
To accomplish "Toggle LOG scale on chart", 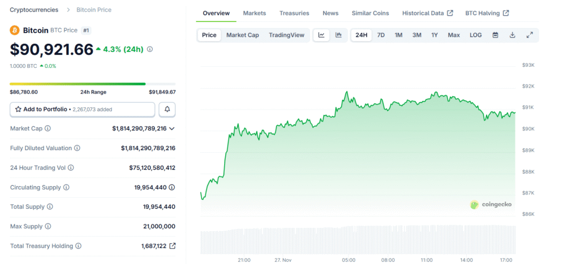I will pyautogui.click(x=476, y=35).
